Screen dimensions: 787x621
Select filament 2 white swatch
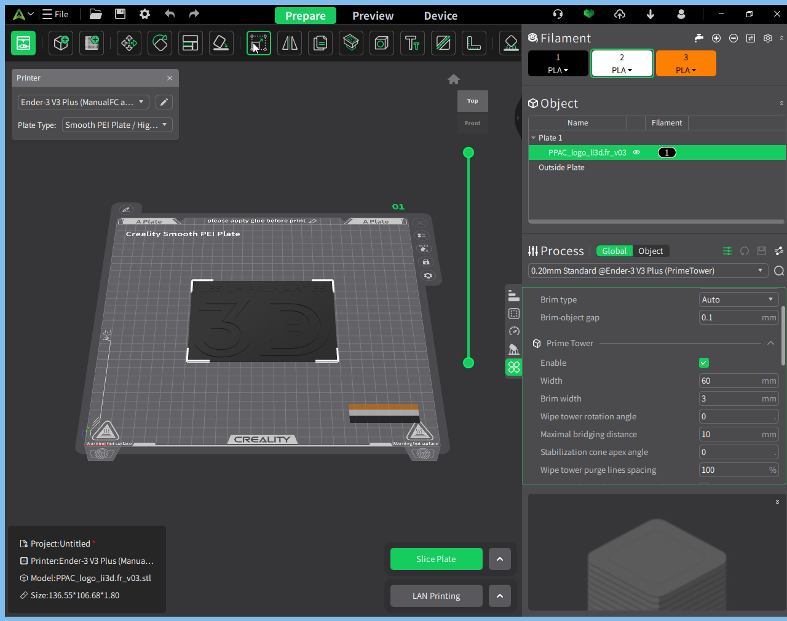pyautogui.click(x=622, y=63)
